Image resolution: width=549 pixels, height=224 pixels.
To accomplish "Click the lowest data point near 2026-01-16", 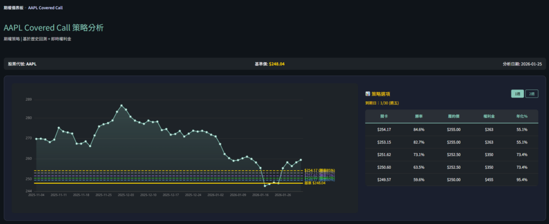I will click(265, 186).
